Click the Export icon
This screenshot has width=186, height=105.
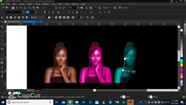[x=60, y=8]
